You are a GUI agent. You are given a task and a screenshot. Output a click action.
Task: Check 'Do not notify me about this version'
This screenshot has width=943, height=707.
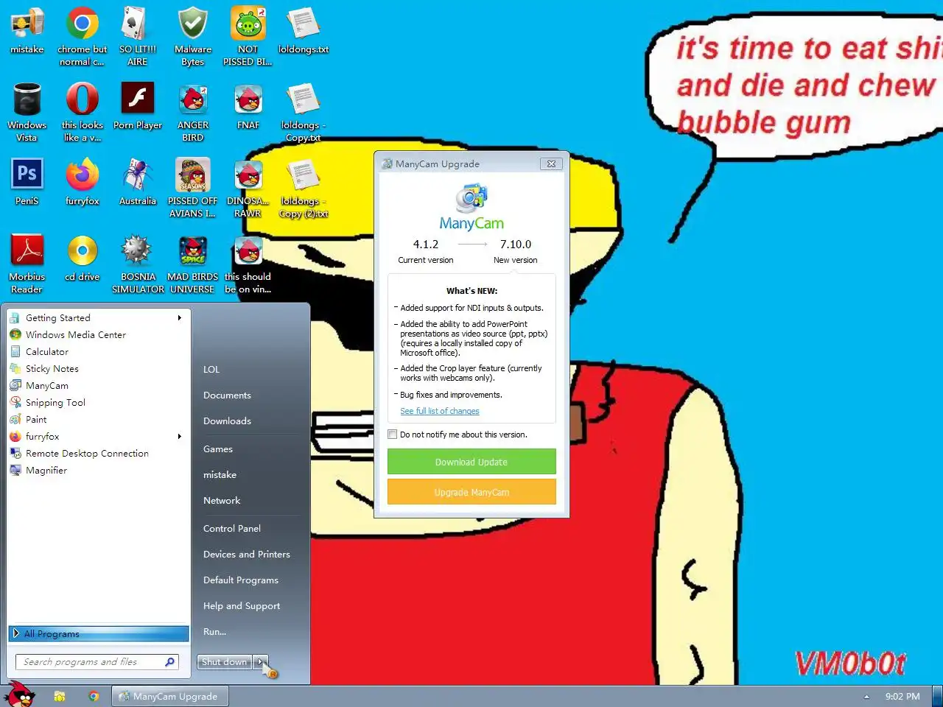pyautogui.click(x=393, y=435)
